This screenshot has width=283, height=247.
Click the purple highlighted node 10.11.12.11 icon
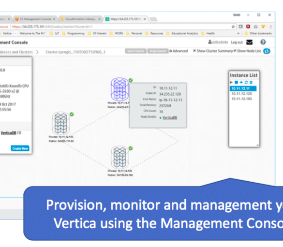pos(119,89)
